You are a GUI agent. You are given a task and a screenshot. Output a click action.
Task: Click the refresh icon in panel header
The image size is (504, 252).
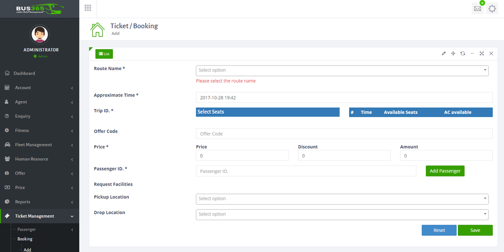coord(462,54)
